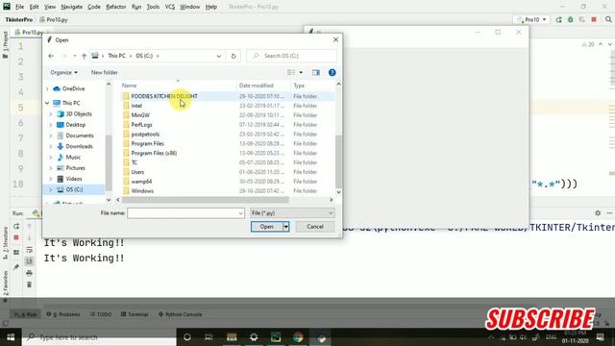Open the Organize menu
This screenshot has width=615, height=346.
pos(64,73)
